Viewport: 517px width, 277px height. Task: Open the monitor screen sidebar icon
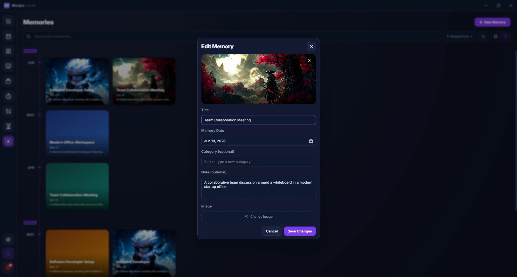[x=8, y=66]
